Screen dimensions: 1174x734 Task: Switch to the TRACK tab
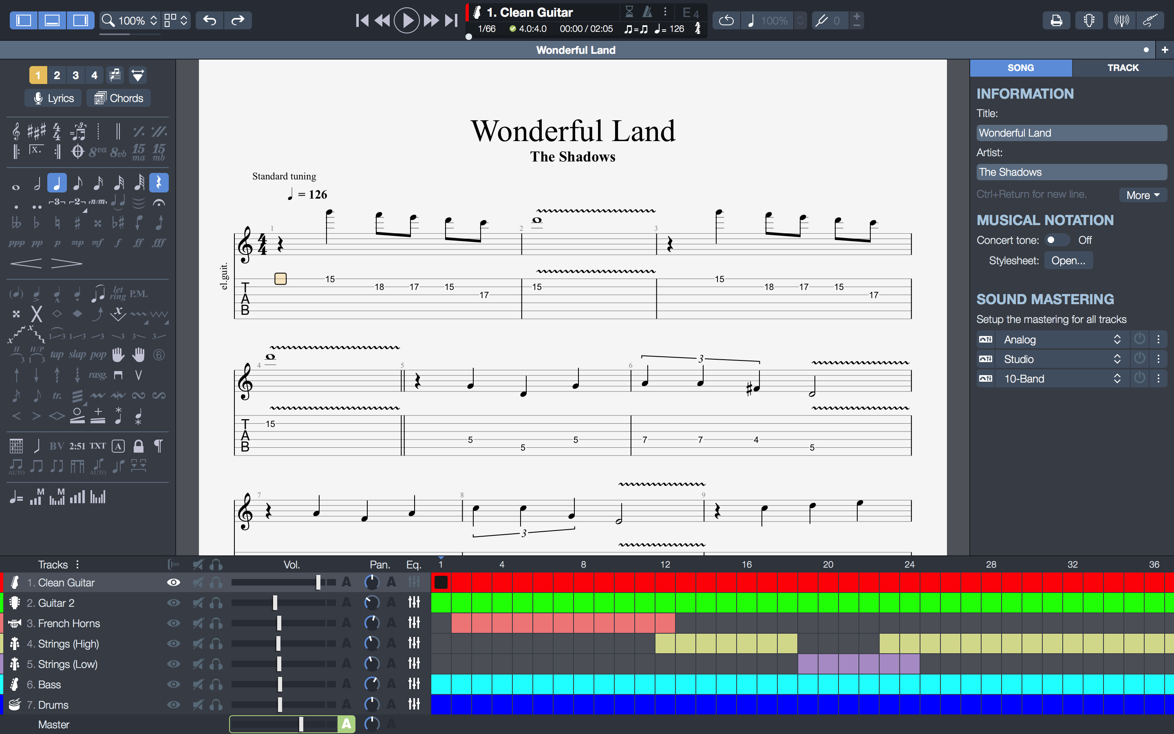[x=1122, y=68]
